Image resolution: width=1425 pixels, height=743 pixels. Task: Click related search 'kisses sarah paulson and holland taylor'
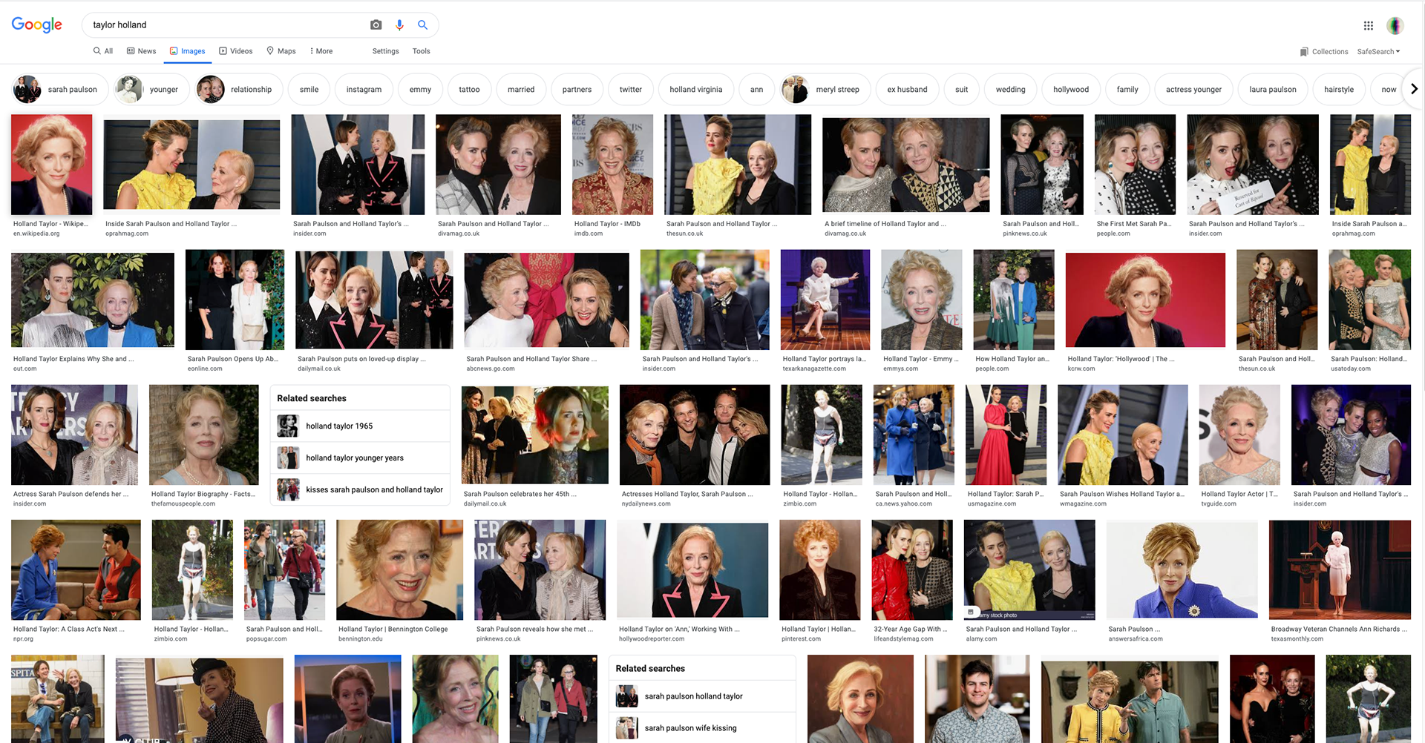point(360,490)
